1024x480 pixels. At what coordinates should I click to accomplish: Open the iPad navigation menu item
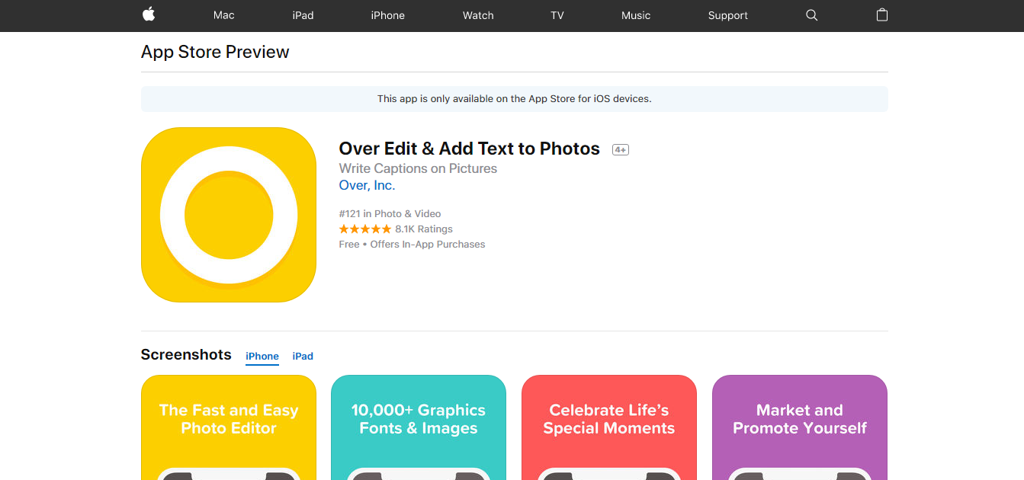(x=303, y=15)
